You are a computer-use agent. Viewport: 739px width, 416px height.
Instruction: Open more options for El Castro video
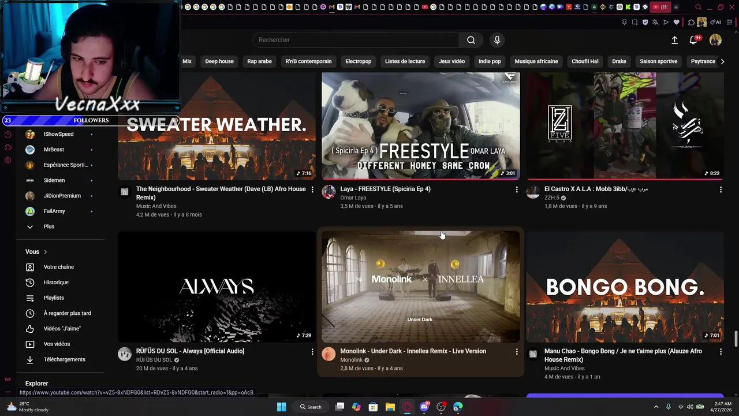tap(720, 190)
